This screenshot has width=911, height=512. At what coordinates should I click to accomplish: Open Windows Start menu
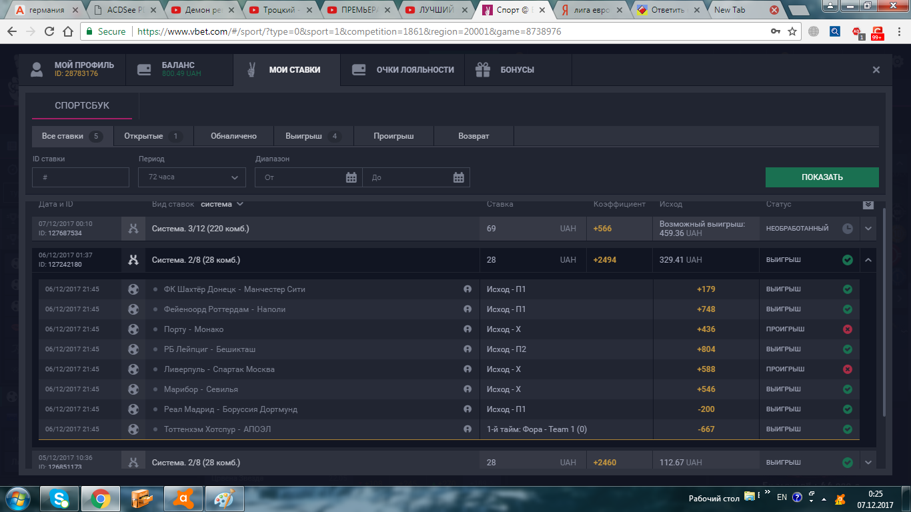(18, 499)
